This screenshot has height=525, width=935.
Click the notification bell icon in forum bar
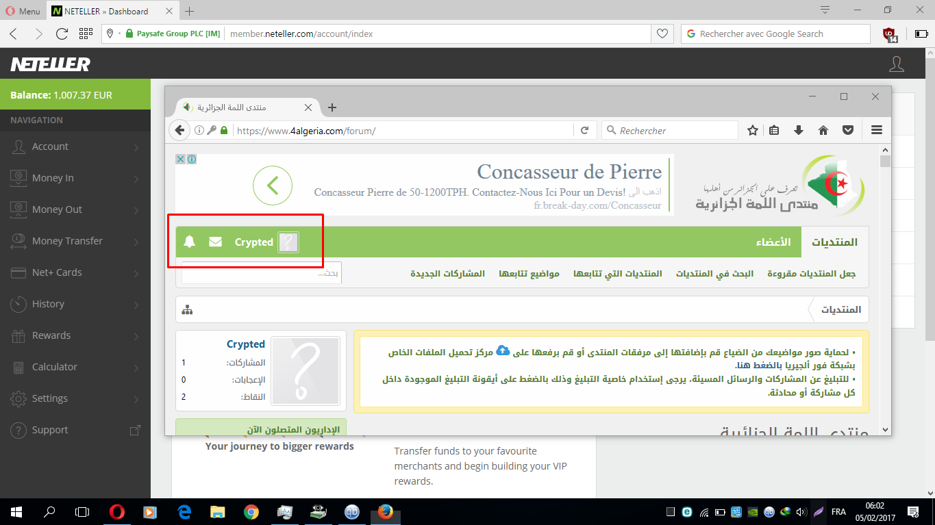[x=190, y=242]
